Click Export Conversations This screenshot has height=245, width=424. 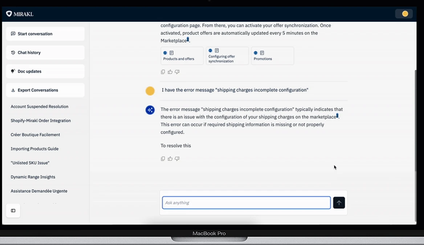coord(45,90)
